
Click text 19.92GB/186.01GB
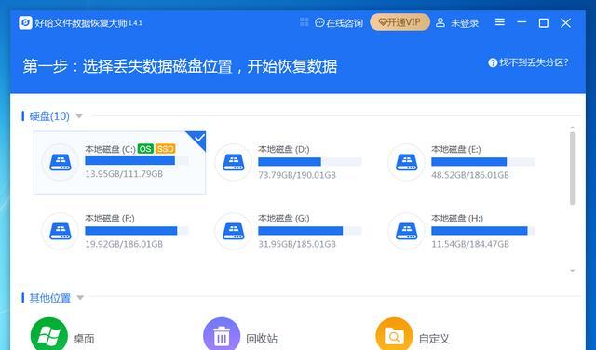(x=124, y=244)
